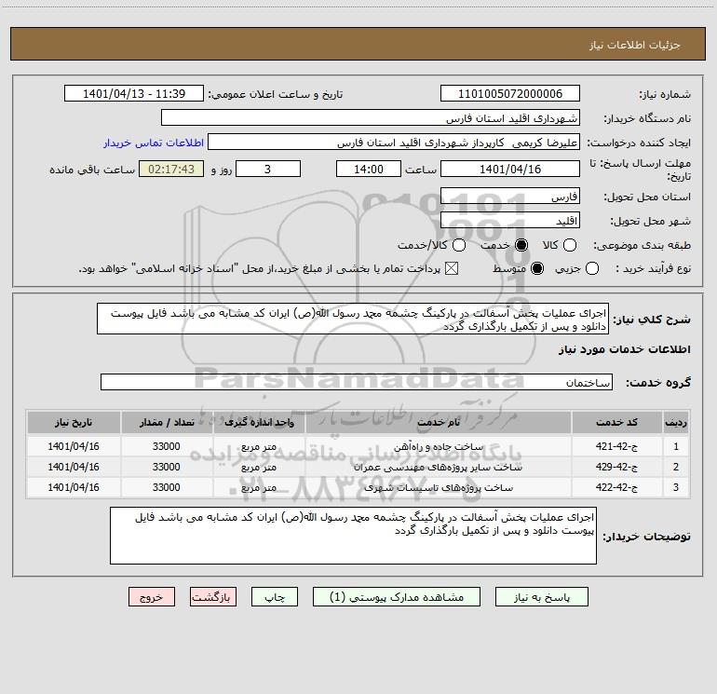Click the ردیف column header

click(676, 422)
